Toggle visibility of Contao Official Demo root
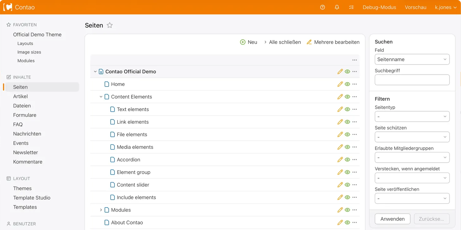The width and height of the screenshot is (461, 230). pyautogui.click(x=347, y=72)
